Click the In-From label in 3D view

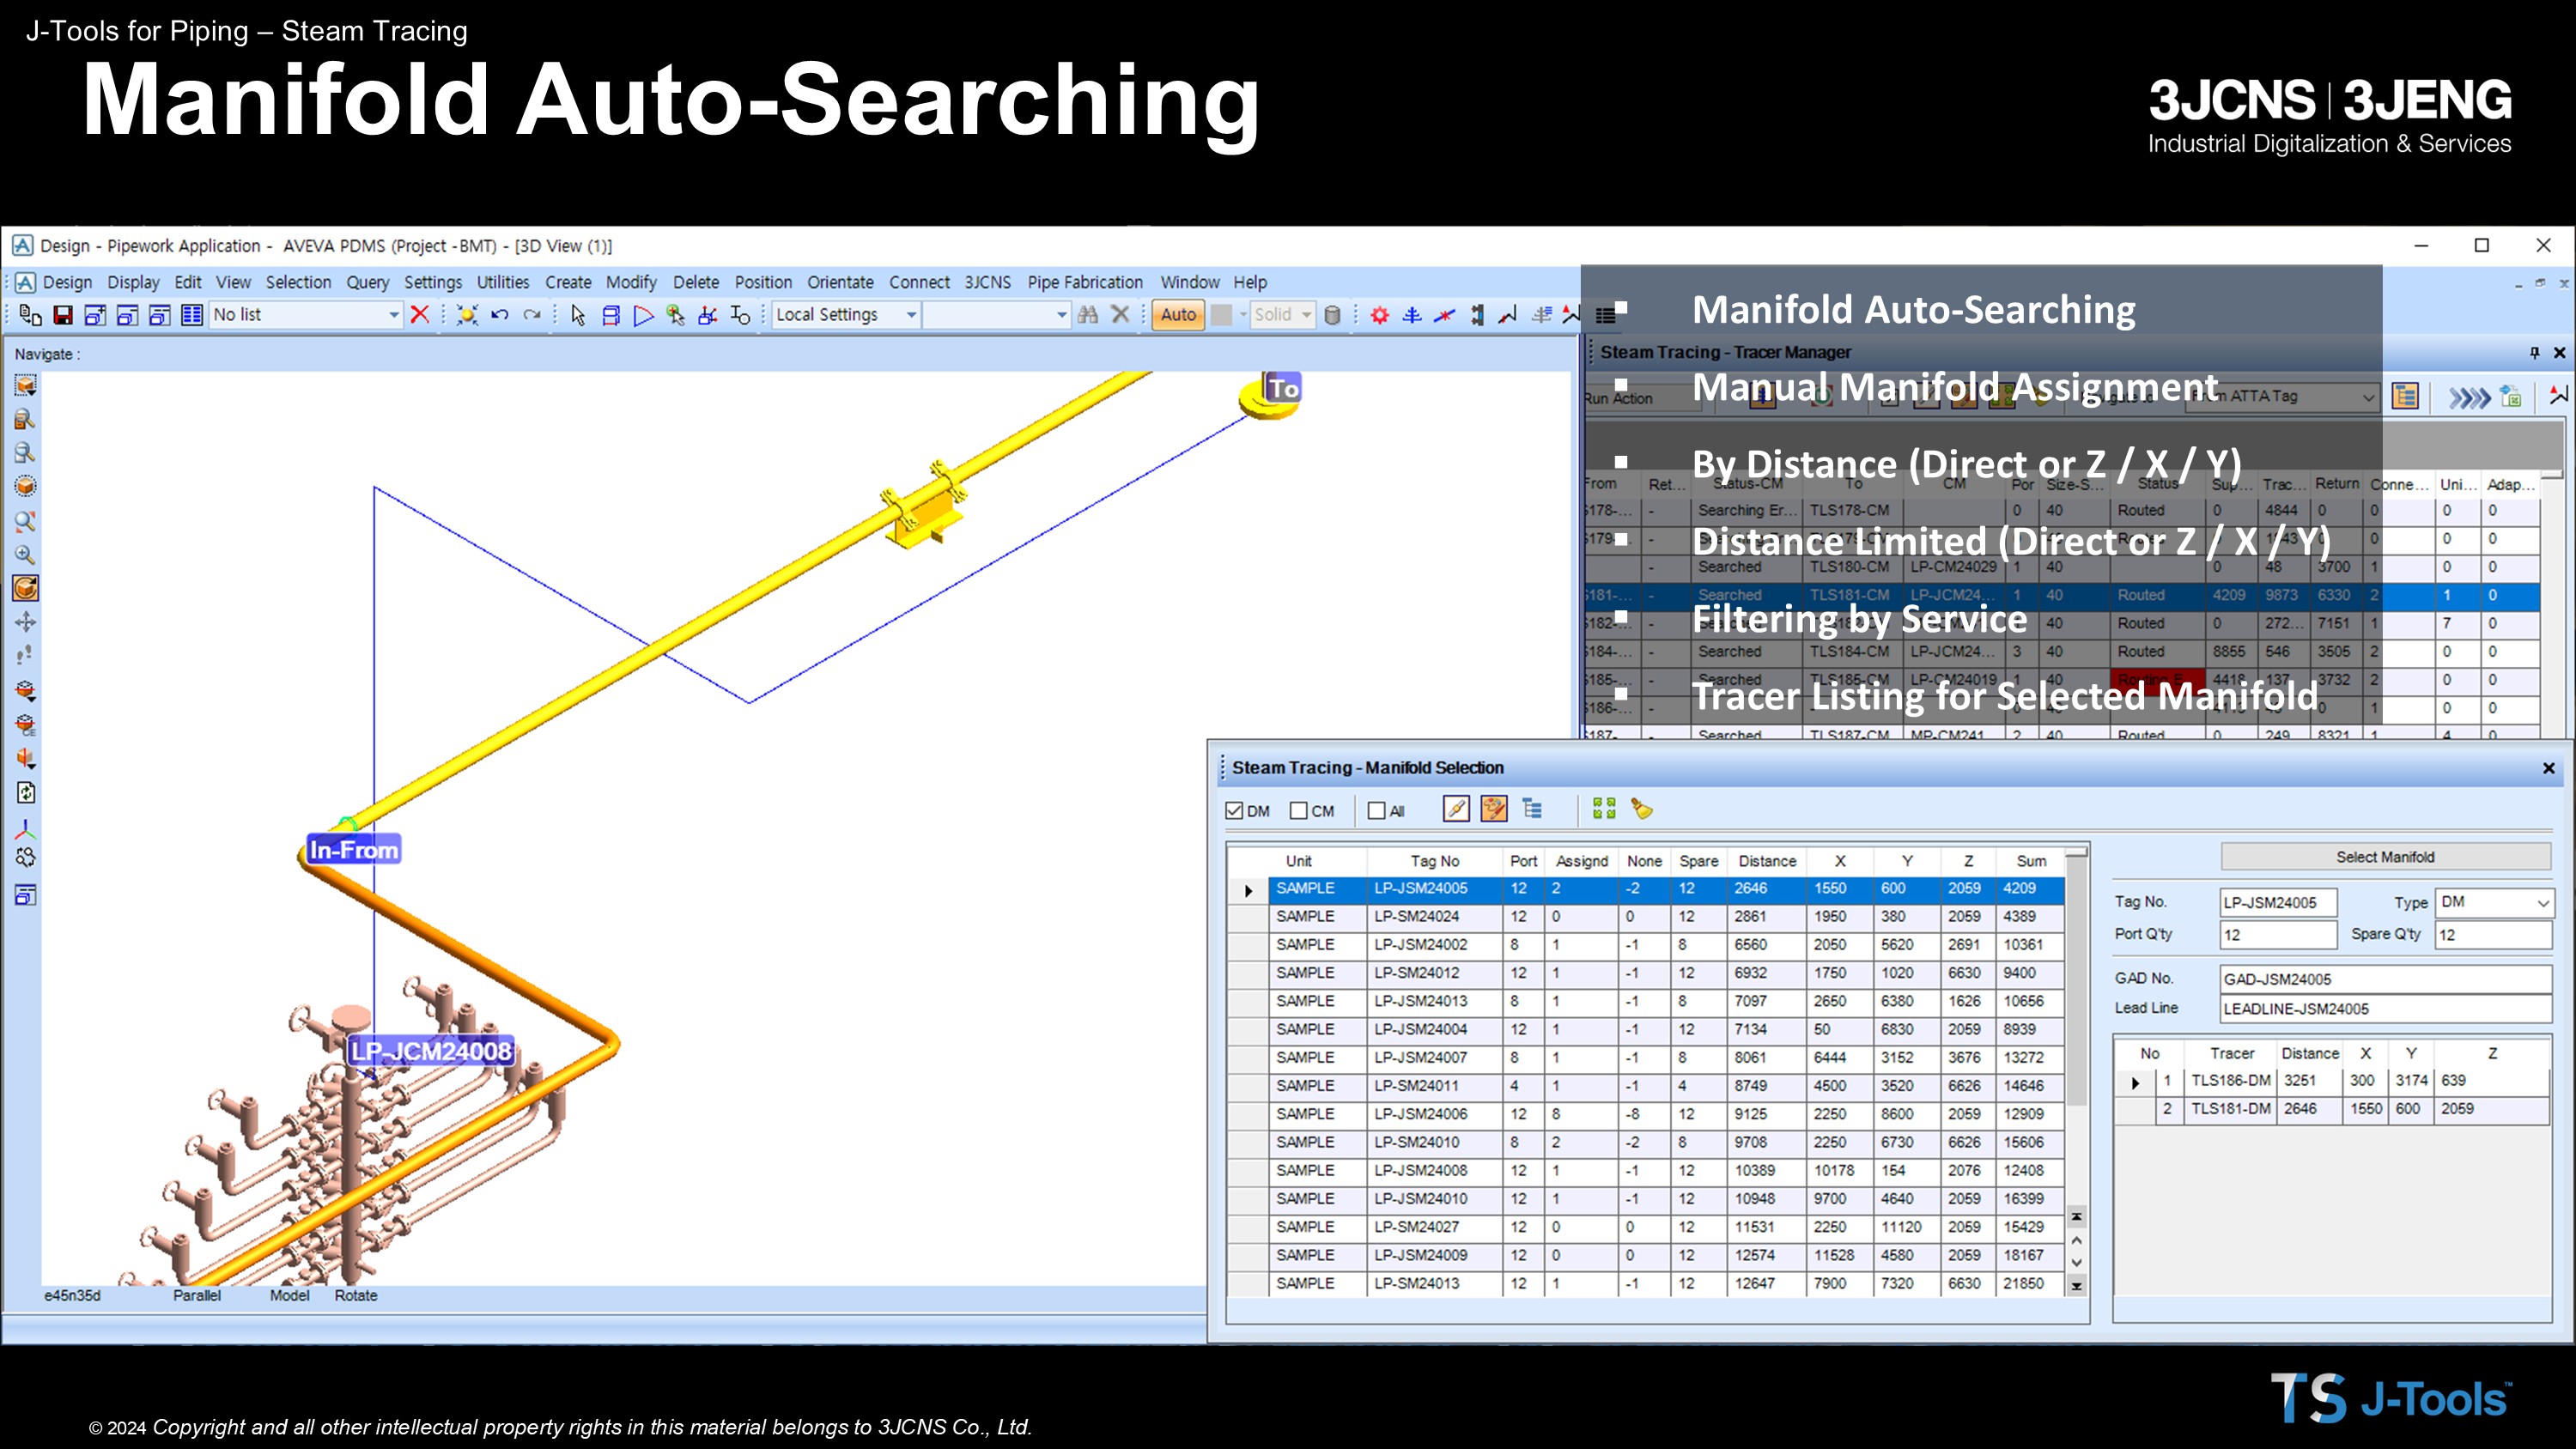click(353, 850)
